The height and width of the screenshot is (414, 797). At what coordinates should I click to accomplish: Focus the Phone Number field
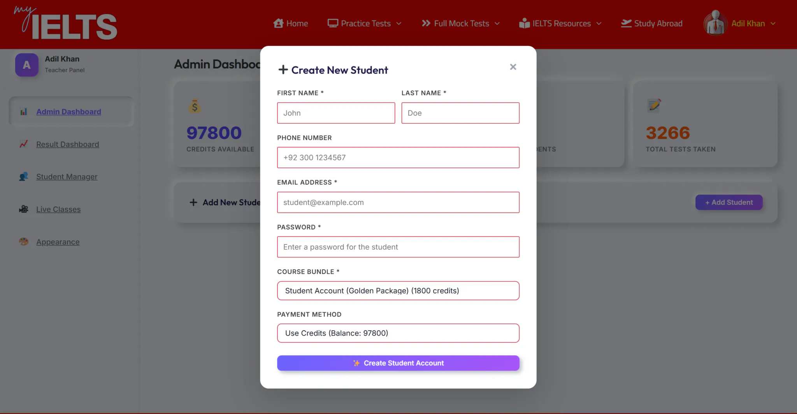click(x=398, y=158)
